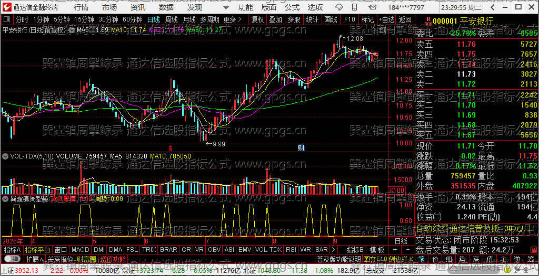The height and width of the screenshot is (276, 539).
Task: Apply the BRAR indicator
Action: (168, 249)
